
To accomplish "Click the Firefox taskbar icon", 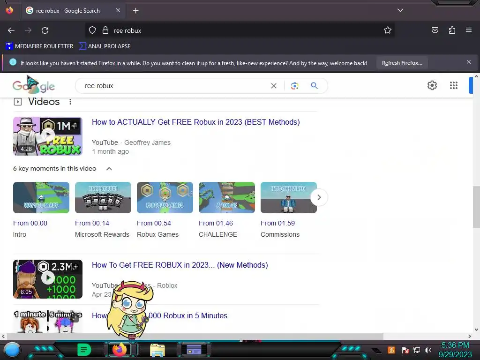I will tap(120, 349).
